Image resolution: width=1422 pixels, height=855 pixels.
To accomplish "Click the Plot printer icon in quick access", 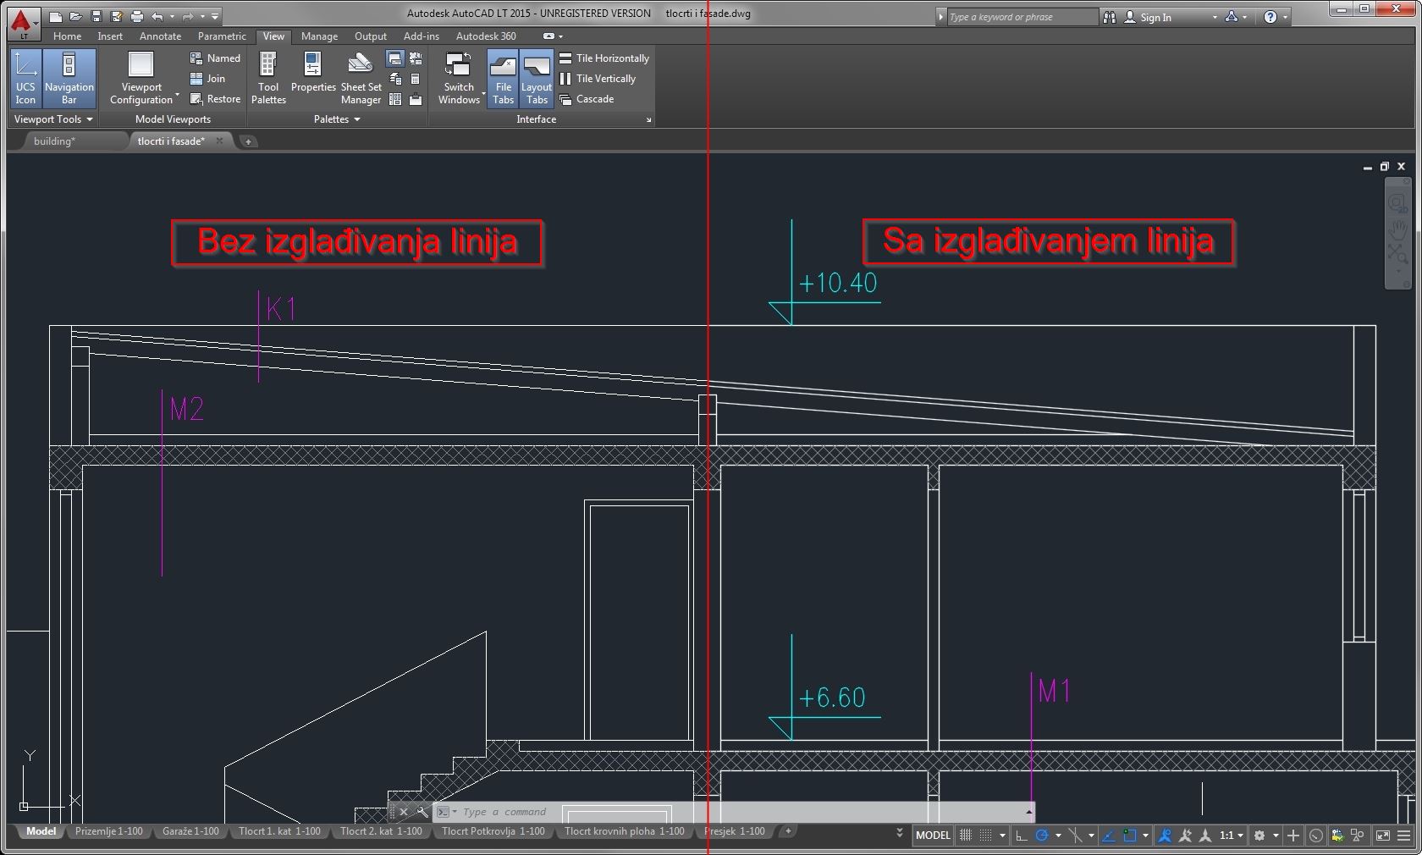I will (x=136, y=16).
